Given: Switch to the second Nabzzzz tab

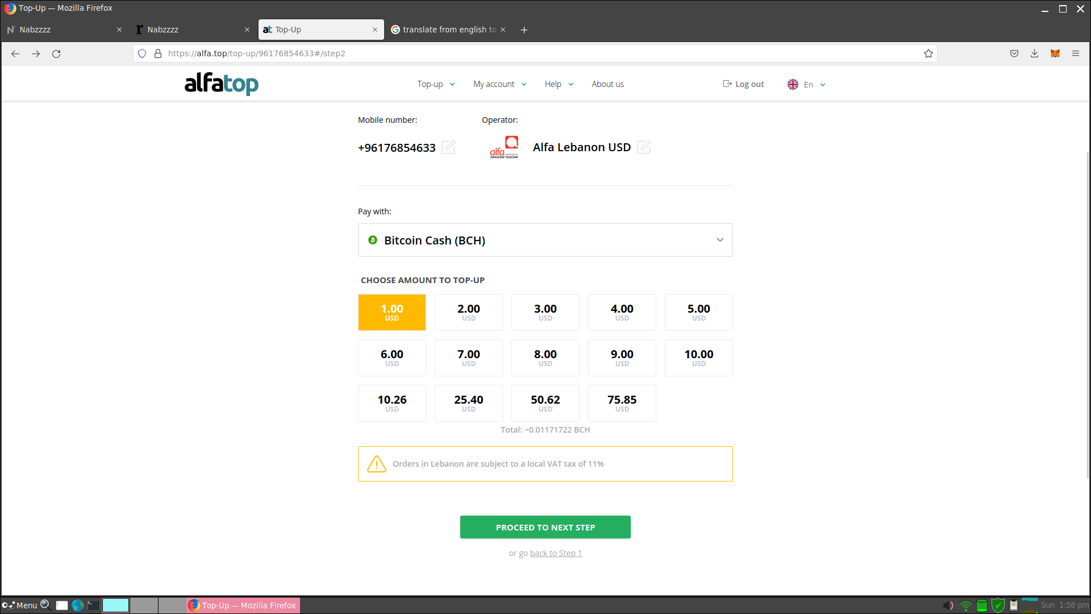Looking at the screenshot, I should click(x=192, y=30).
